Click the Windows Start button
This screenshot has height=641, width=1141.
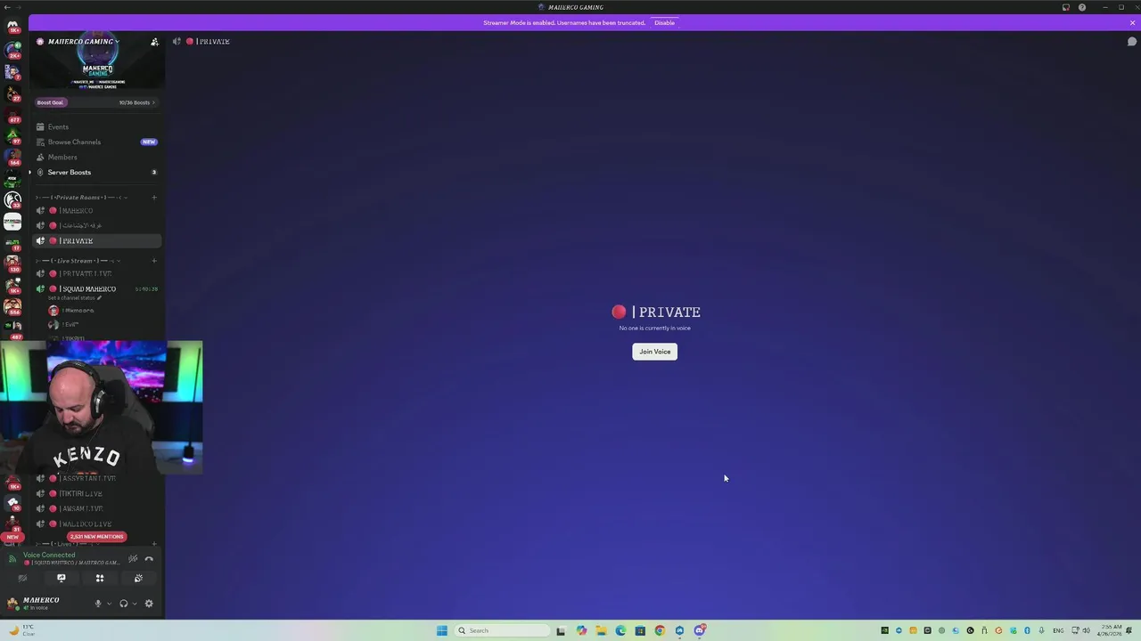pyautogui.click(x=442, y=630)
